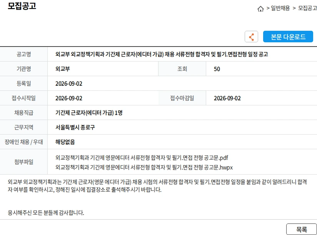Select the announcement title text in 공고명 row

pos(162,54)
